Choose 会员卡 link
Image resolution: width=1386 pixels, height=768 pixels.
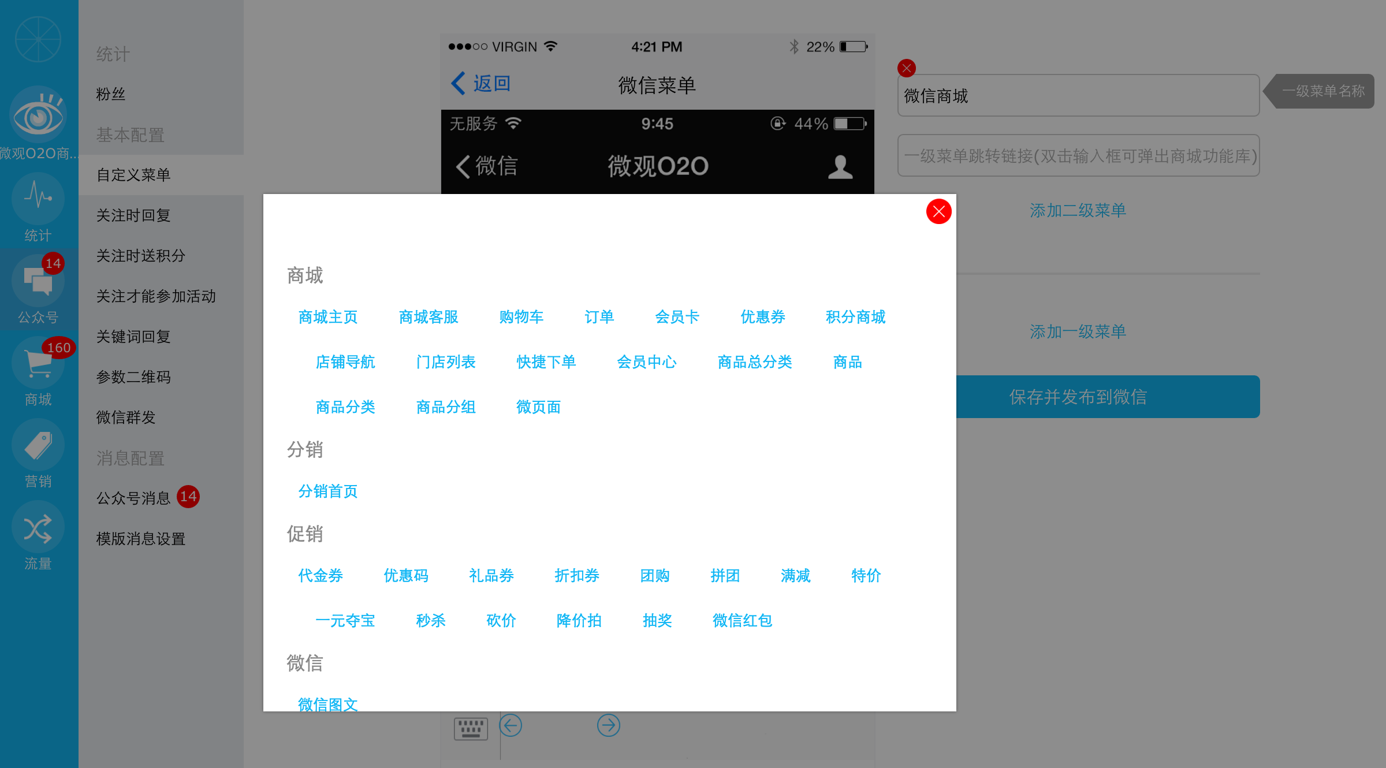pos(677,317)
